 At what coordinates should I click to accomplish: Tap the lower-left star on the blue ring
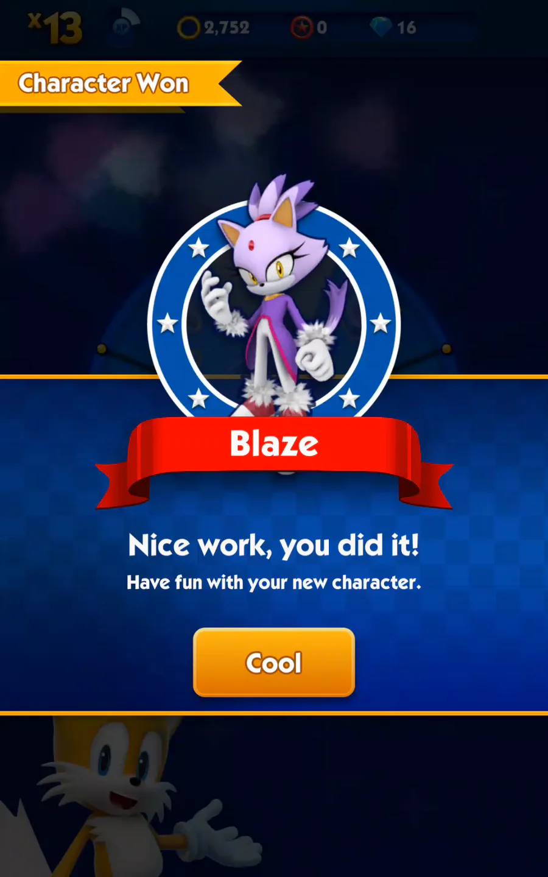[198, 399]
